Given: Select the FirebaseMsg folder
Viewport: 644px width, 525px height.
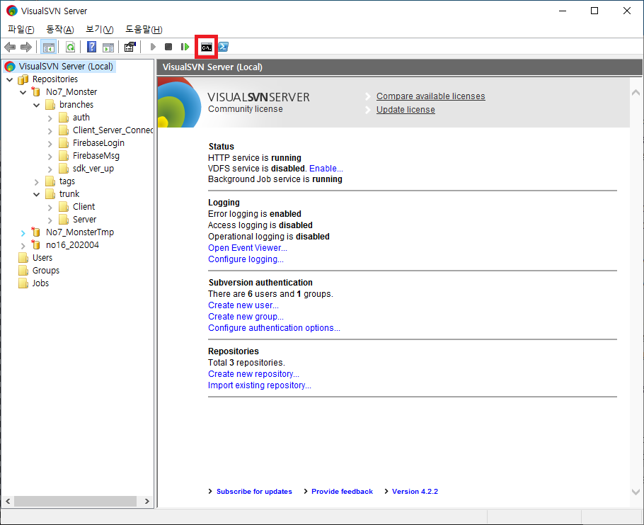Looking at the screenshot, I should (x=96, y=155).
